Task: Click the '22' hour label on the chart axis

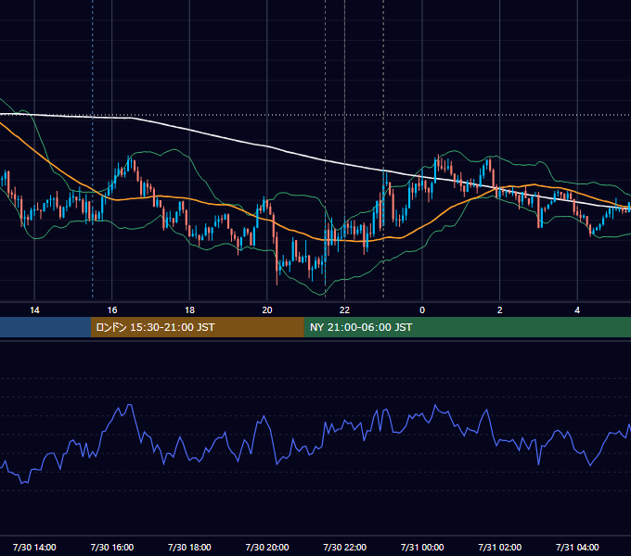Action: [344, 310]
